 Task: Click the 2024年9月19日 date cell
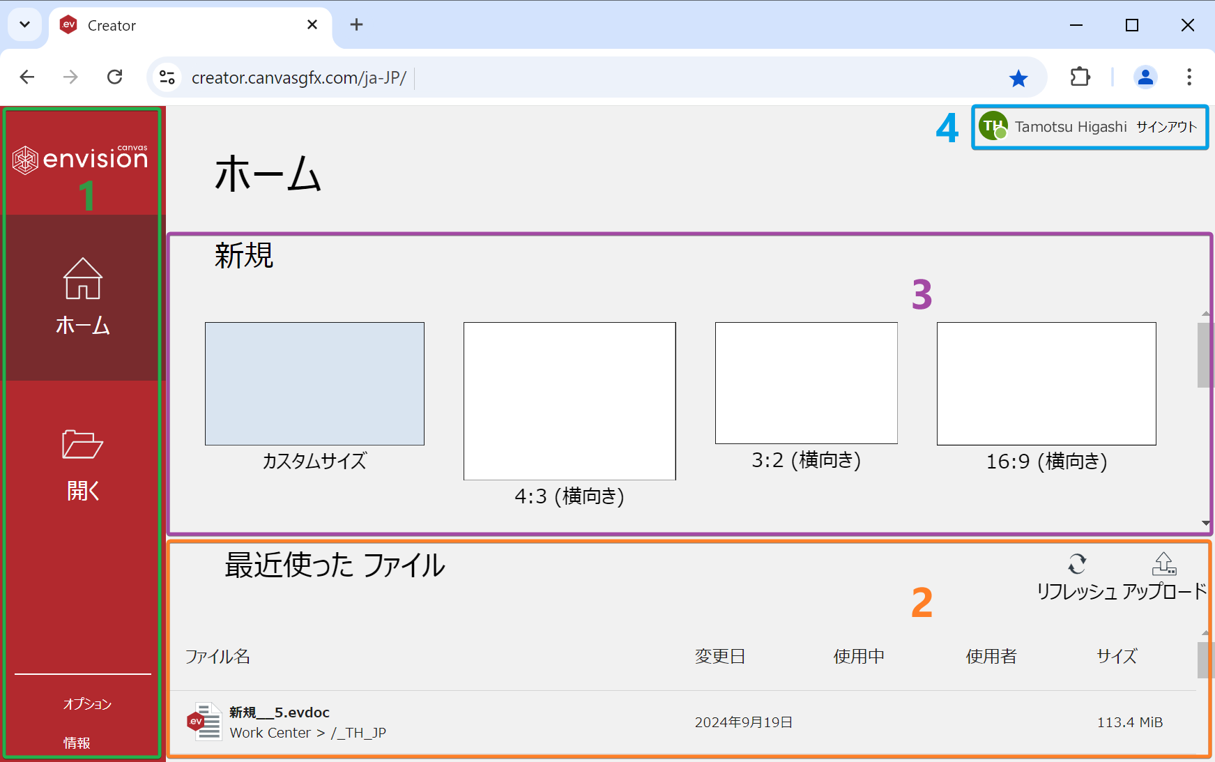point(744,722)
